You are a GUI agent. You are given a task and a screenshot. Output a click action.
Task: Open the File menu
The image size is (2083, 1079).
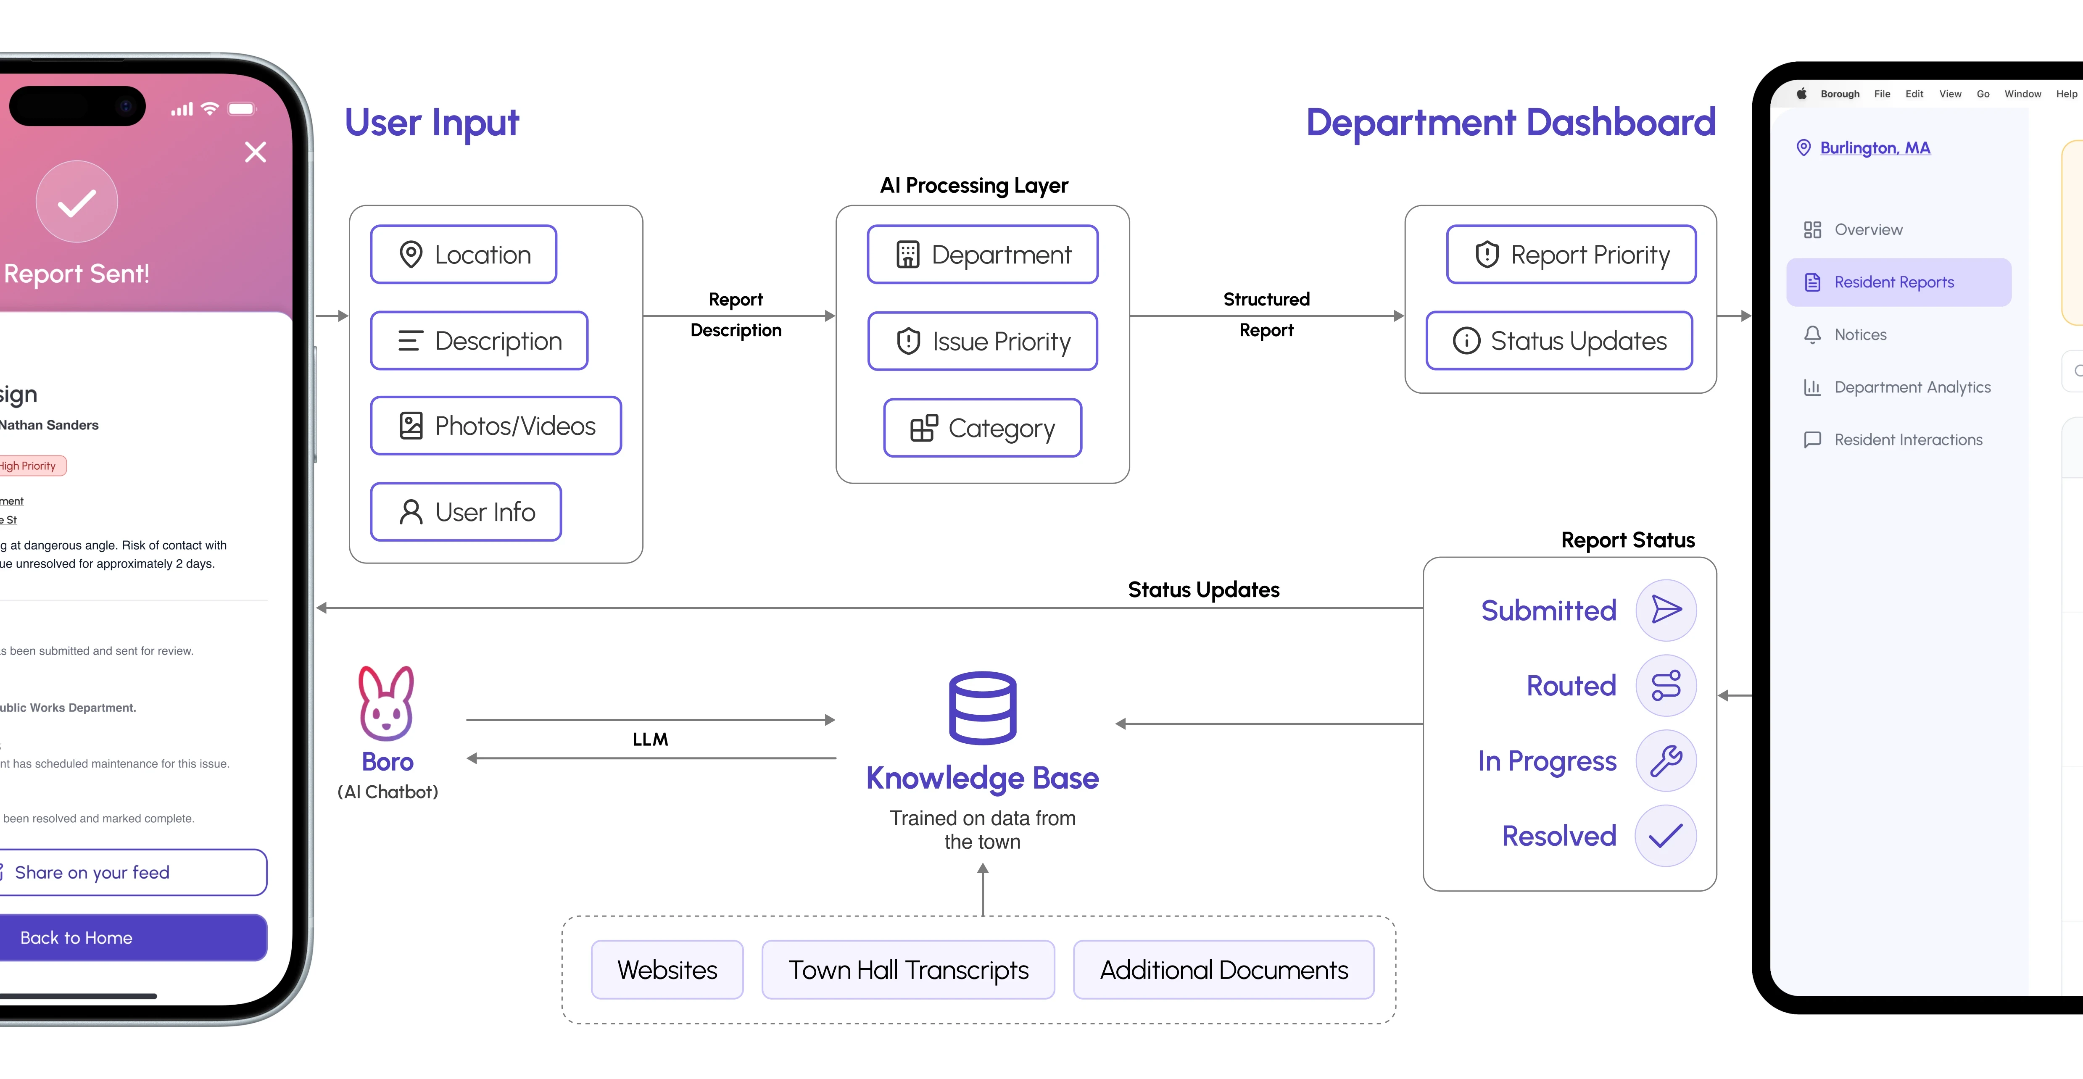pos(1882,94)
